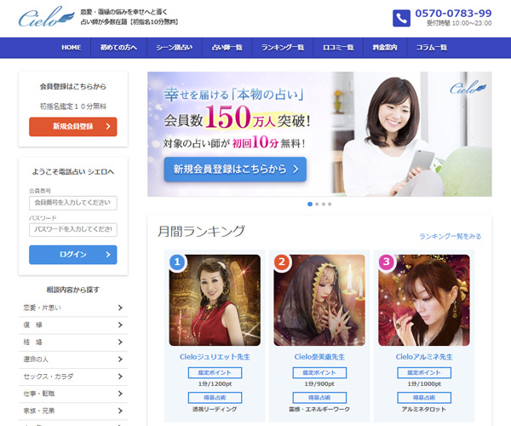The image size is (511, 426).
Task: Open 料金案内 menu item
Action: (385, 48)
